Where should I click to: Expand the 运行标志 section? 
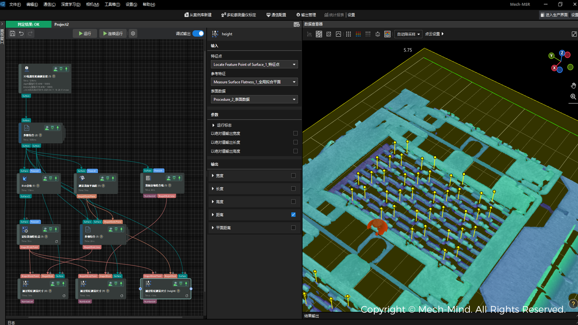click(213, 125)
